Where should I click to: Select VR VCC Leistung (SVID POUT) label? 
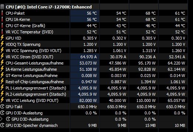(x=32, y=100)
